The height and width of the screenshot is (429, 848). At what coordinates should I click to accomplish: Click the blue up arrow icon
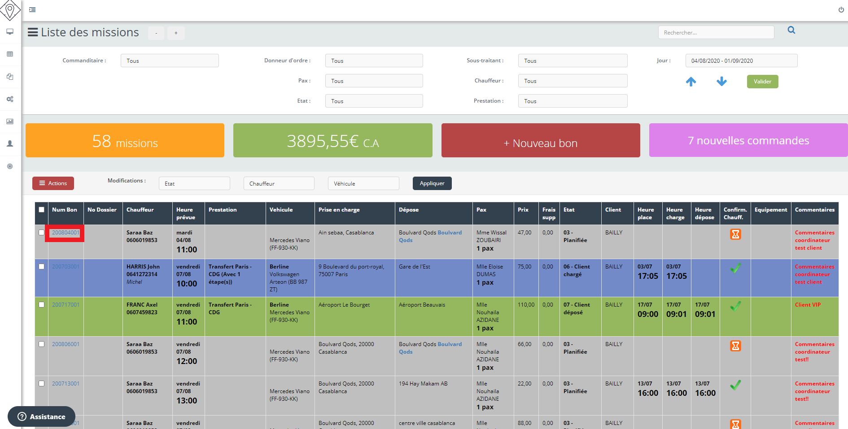(691, 82)
